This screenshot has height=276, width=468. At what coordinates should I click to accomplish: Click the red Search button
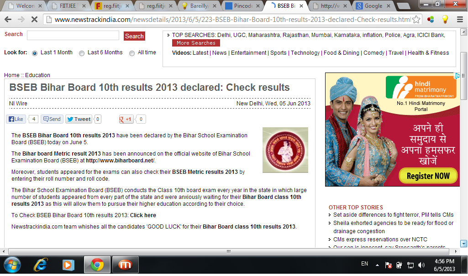134,36
